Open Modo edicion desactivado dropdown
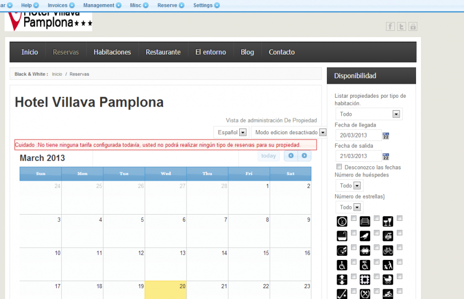Screen dimensions: 464x299 click(290, 132)
